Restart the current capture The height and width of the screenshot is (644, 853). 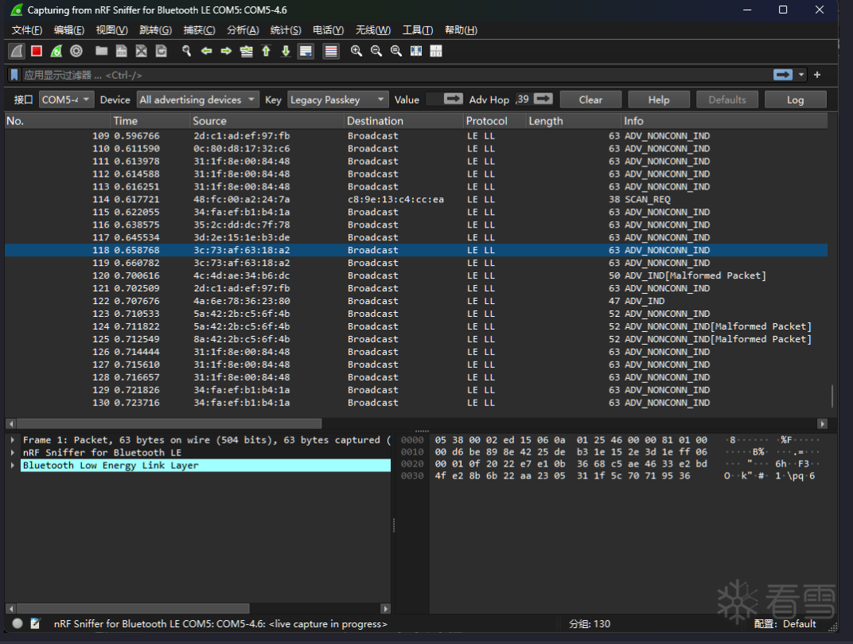point(56,51)
